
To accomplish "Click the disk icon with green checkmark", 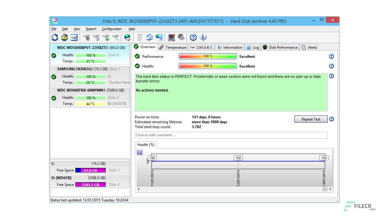I will [x=106, y=37].
